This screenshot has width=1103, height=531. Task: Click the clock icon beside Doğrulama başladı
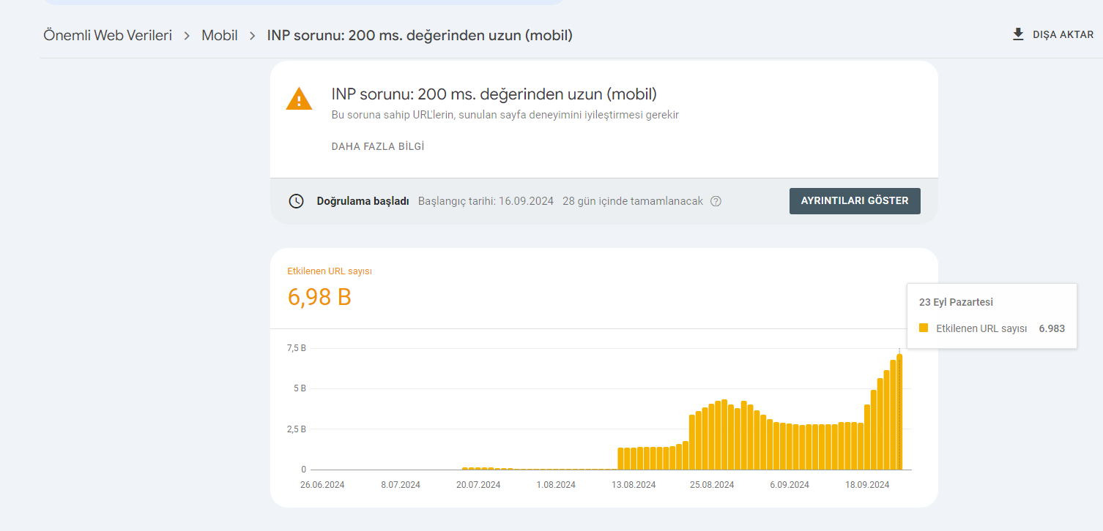(296, 201)
